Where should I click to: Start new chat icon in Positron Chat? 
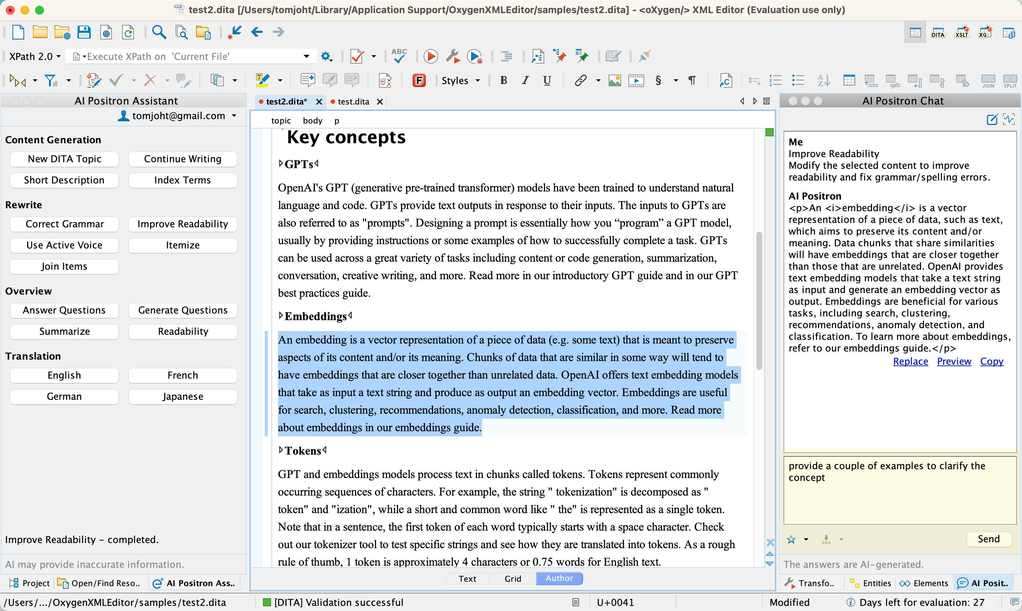coord(992,119)
